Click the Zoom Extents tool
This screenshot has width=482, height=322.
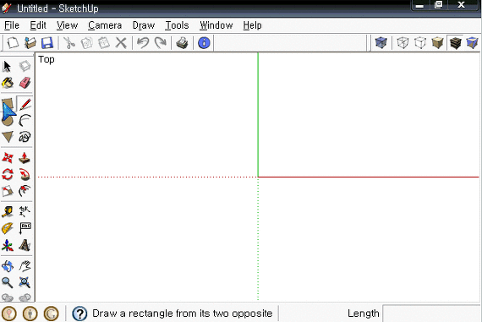pos(25,282)
